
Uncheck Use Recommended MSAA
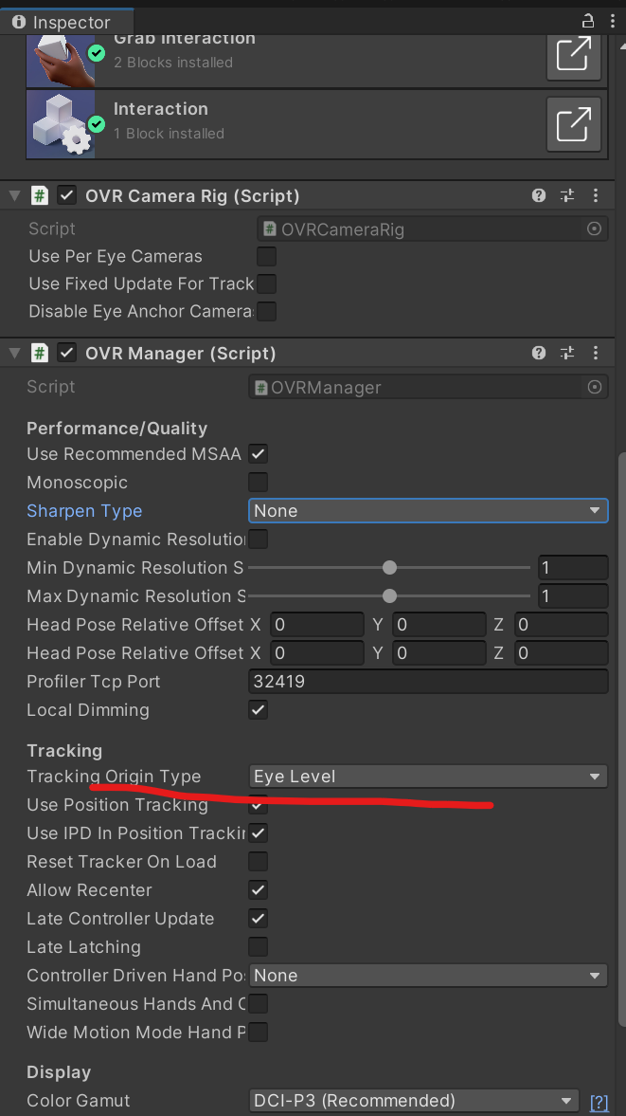(x=258, y=453)
